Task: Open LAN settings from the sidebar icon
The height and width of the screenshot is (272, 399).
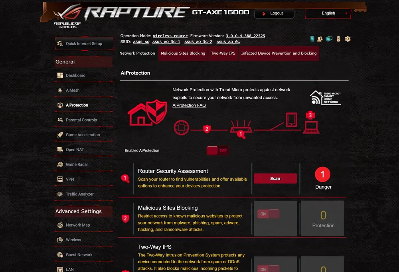Action: coord(60,269)
